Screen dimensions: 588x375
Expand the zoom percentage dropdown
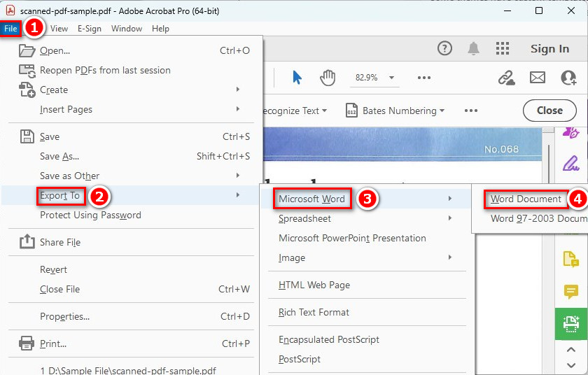[x=391, y=78]
